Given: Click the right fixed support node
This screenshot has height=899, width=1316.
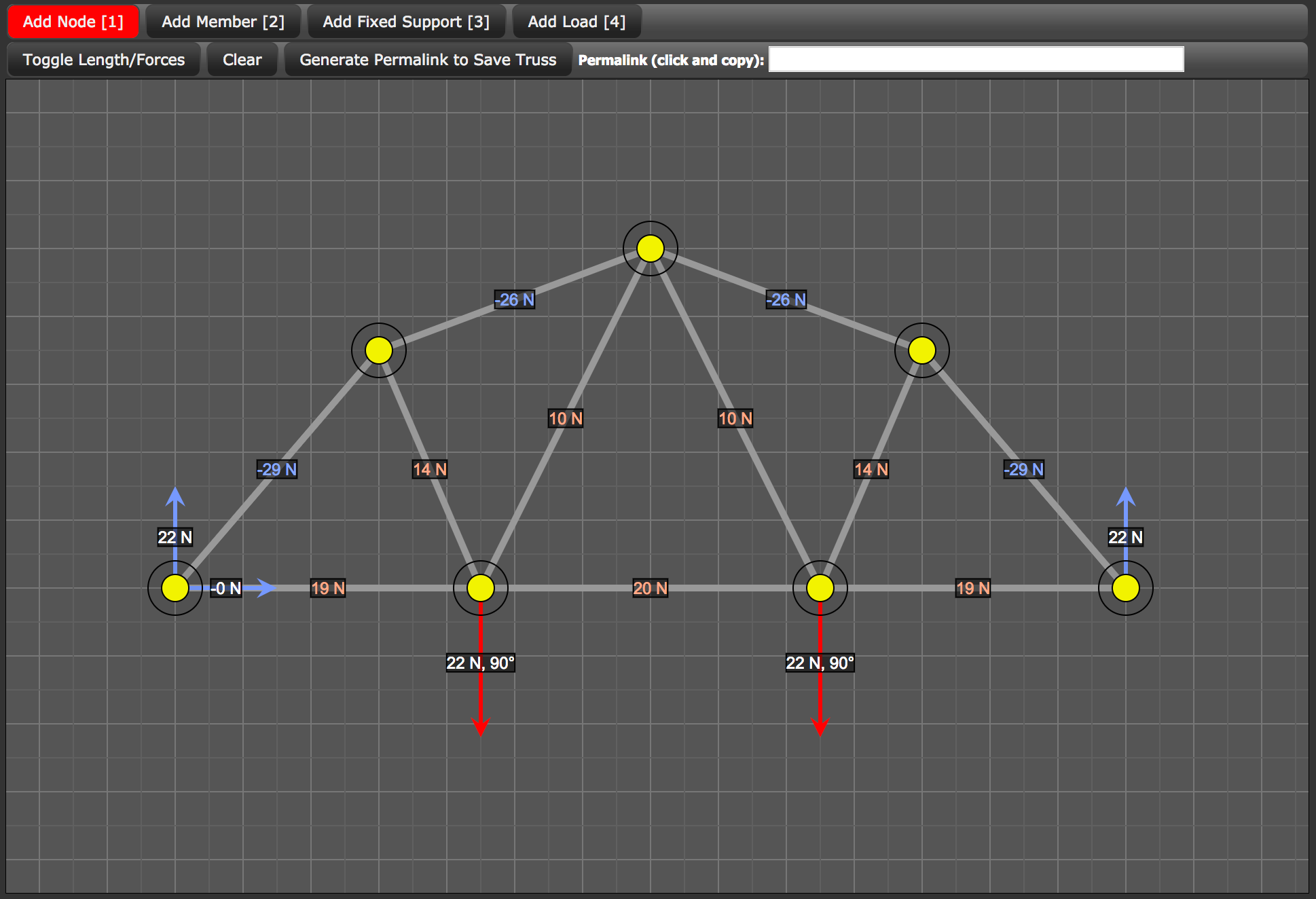Looking at the screenshot, I should pyautogui.click(x=1125, y=588).
